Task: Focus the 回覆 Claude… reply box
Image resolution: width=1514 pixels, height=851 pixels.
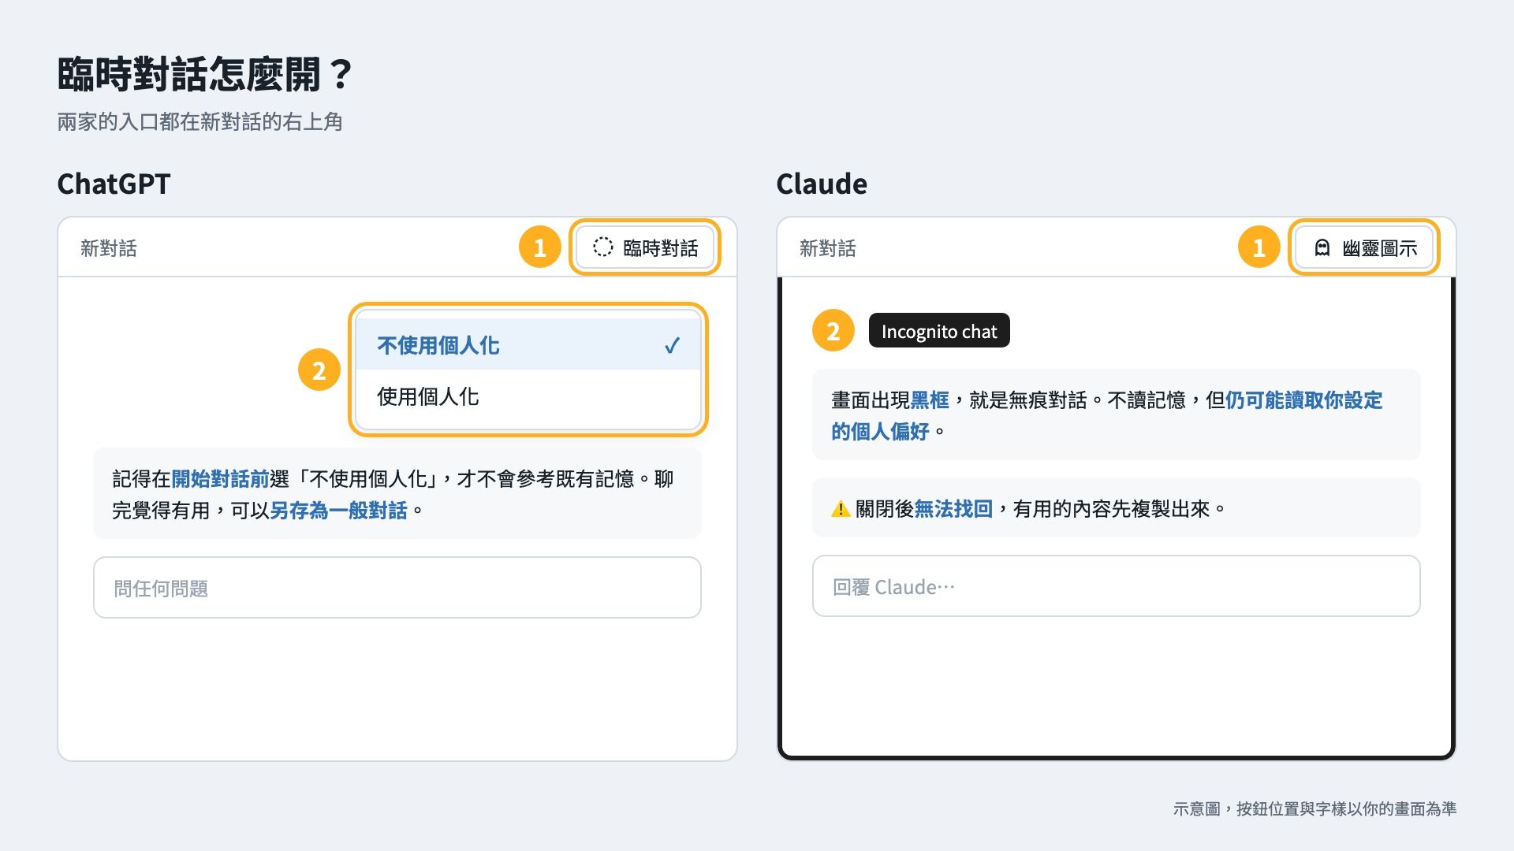Action: click(1117, 586)
